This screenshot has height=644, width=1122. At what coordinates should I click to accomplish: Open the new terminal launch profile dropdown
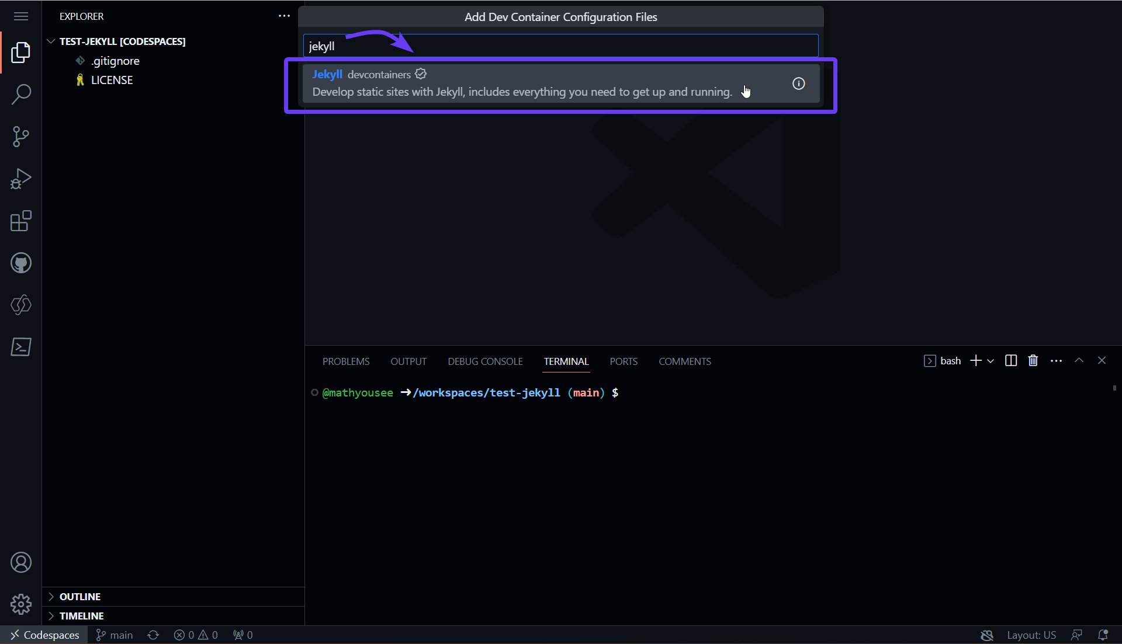coord(991,361)
